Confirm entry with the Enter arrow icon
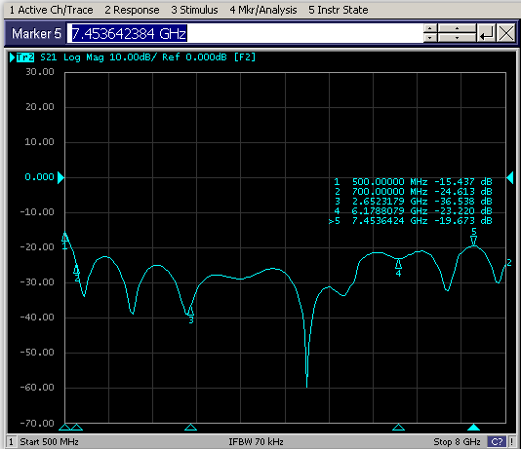Image resolution: width=521 pixels, height=449 pixels. pyautogui.click(x=486, y=33)
